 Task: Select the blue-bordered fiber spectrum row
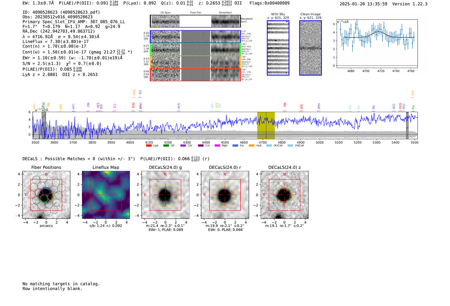click(x=195, y=37)
